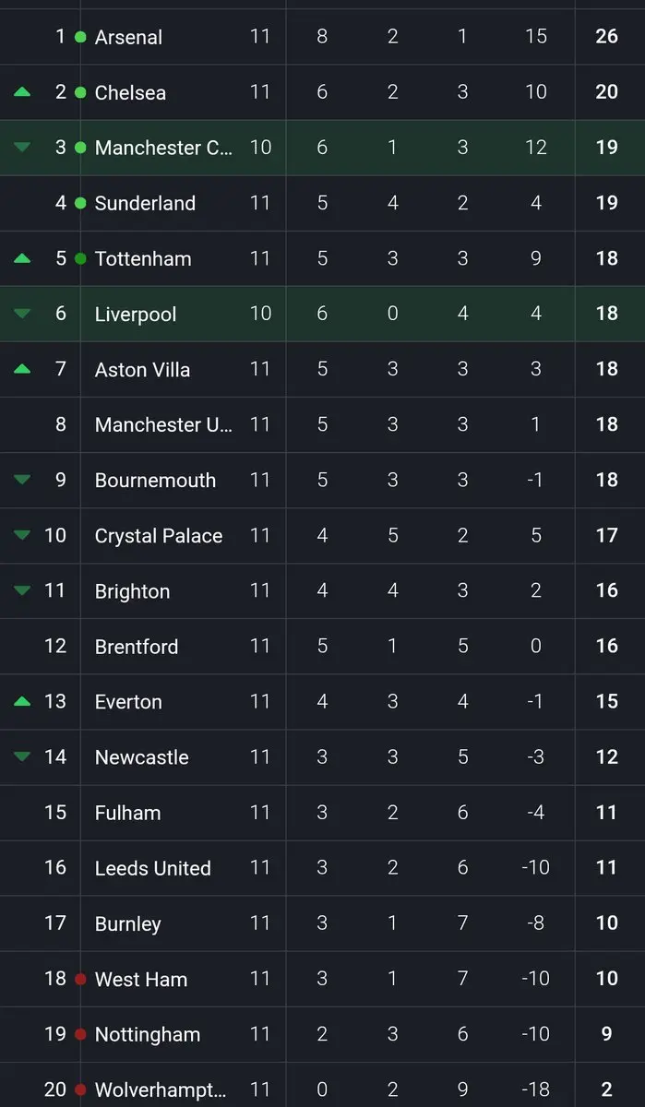This screenshot has height=1107, width=645.
Task: Click the up arrow beside Aston Villa
Action: click(x=23, y=369)
